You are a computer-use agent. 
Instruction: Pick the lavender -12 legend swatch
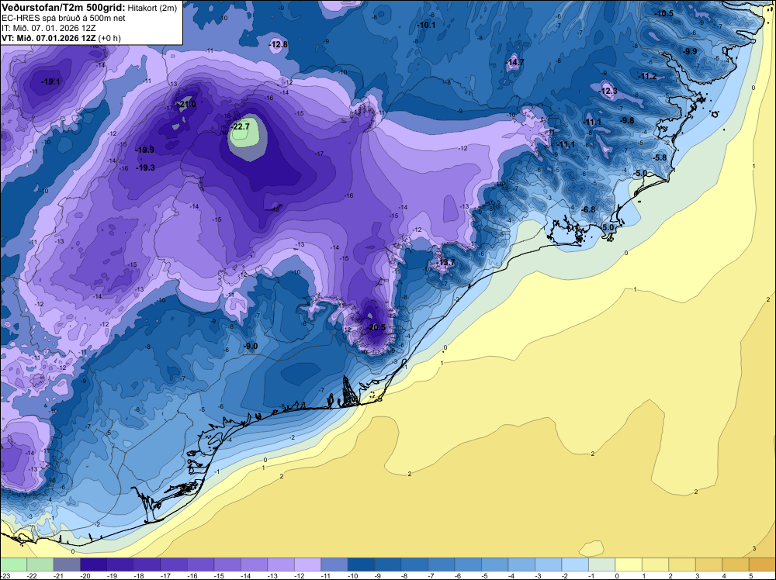coord(308,564)
